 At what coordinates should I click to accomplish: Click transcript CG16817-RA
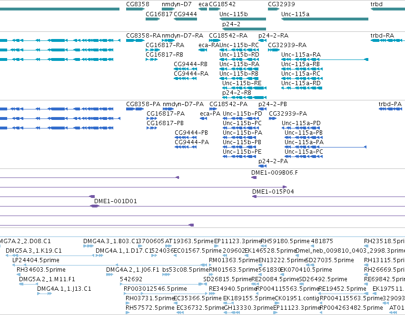click(165, 45)
